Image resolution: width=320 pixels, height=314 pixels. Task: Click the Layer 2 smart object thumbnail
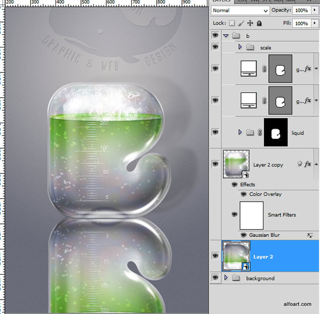tap(236, 256)
